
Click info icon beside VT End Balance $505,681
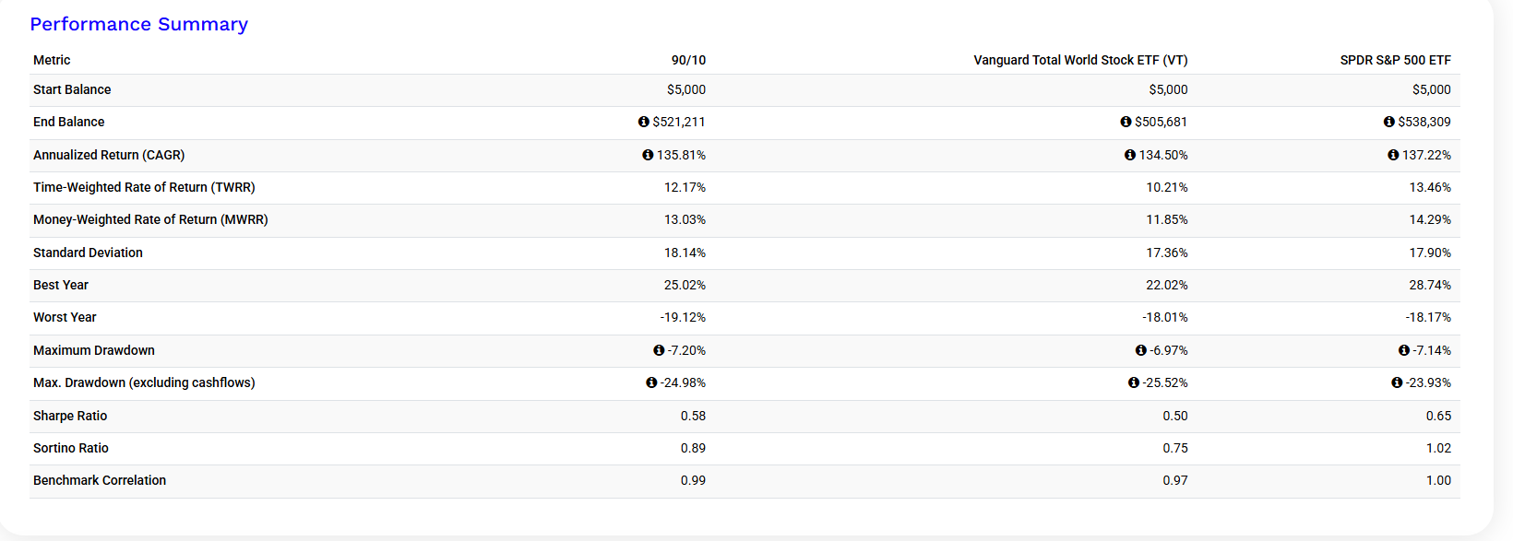[1126, 122]
